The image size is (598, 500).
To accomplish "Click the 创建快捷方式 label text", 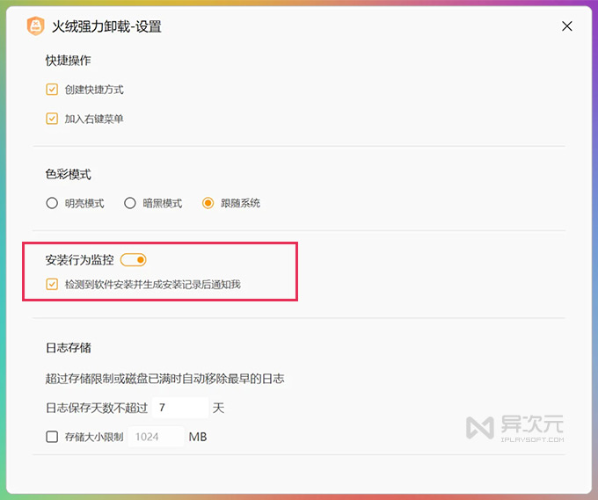I will coord(94,90).
